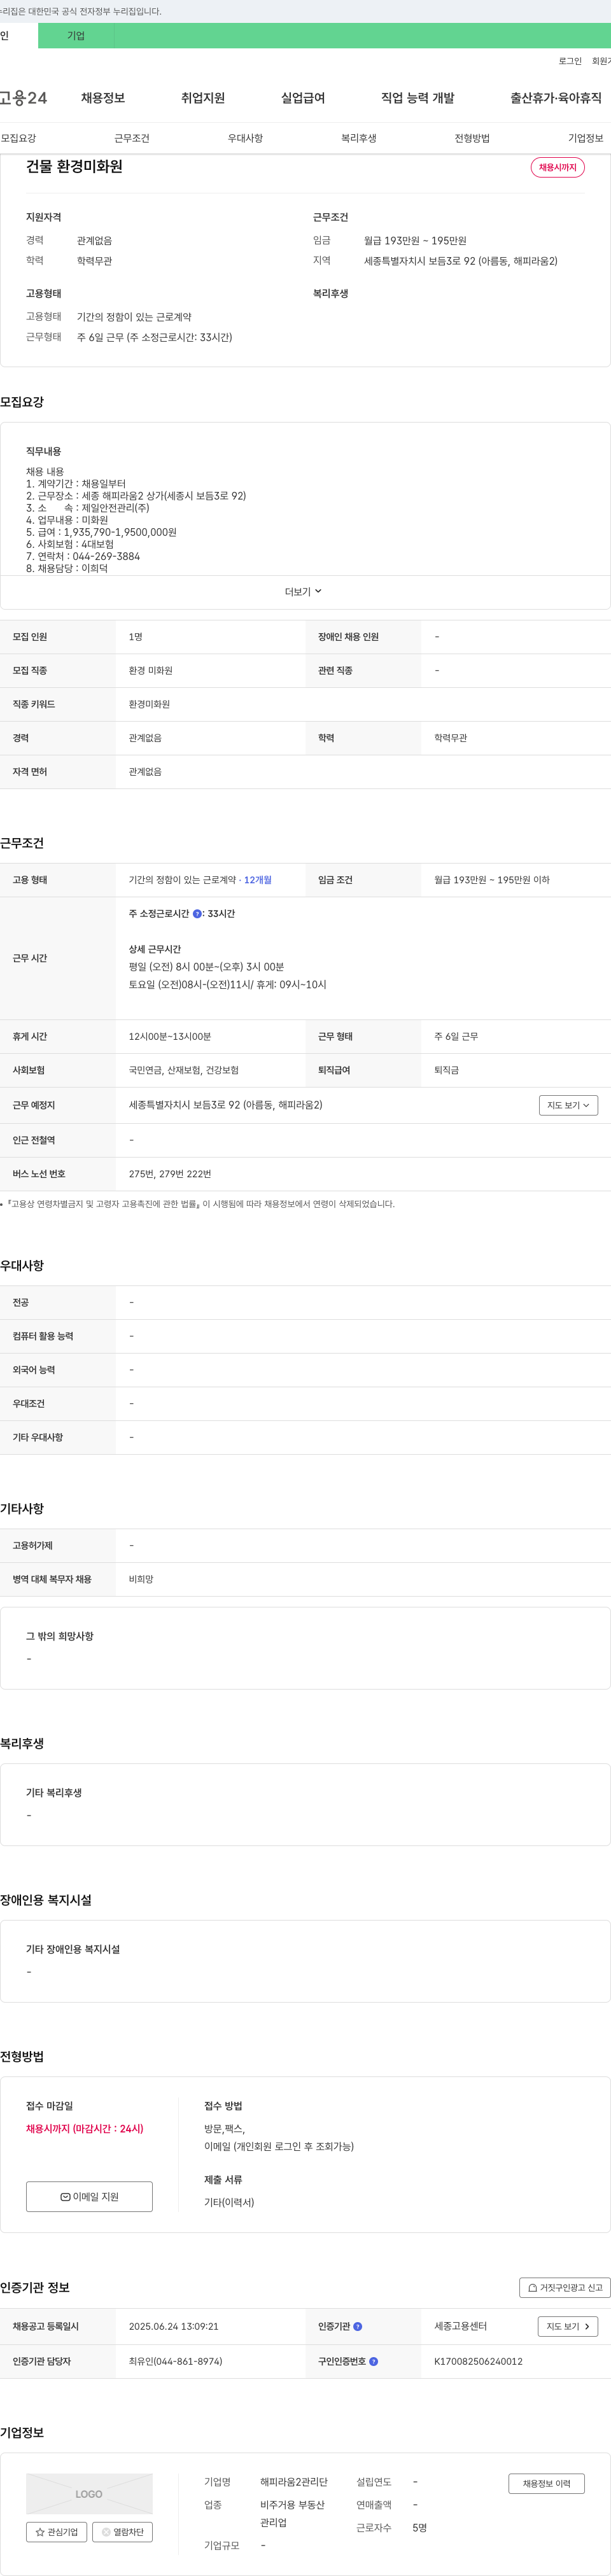Jump to 복리후생 section tab

359,138
